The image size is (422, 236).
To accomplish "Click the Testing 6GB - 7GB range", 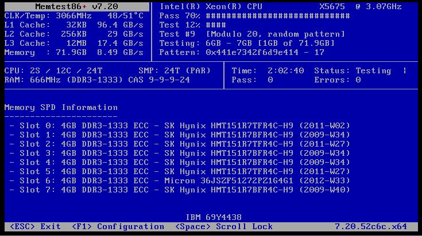I will (247, 43).
